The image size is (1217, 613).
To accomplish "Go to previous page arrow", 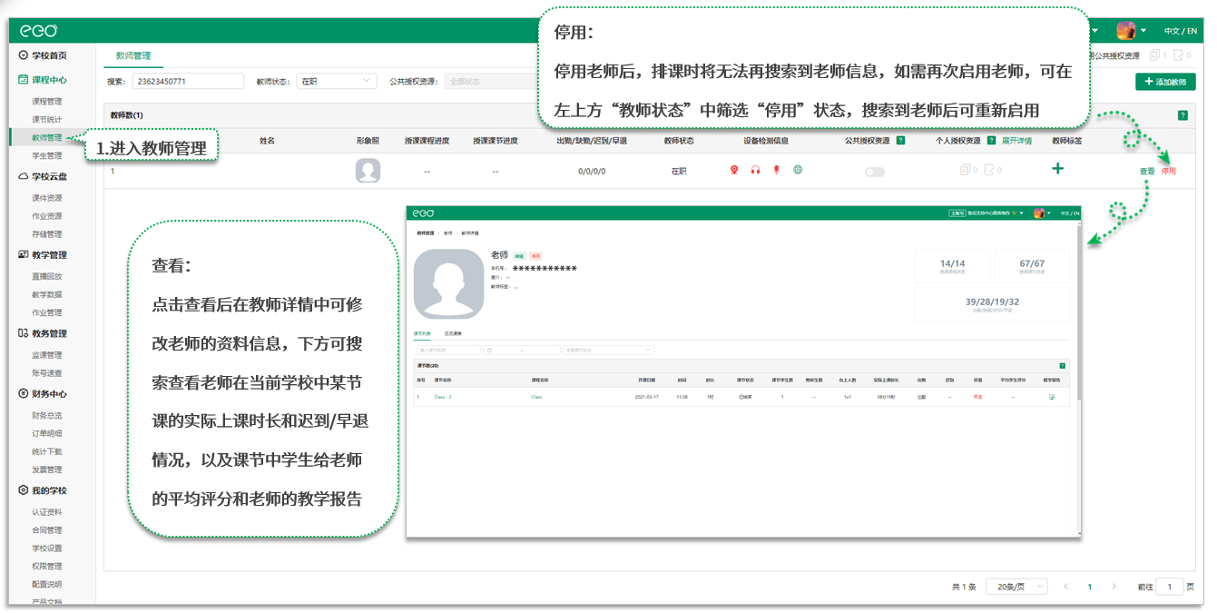I will pyautogui.click(x=1065, y=587).
